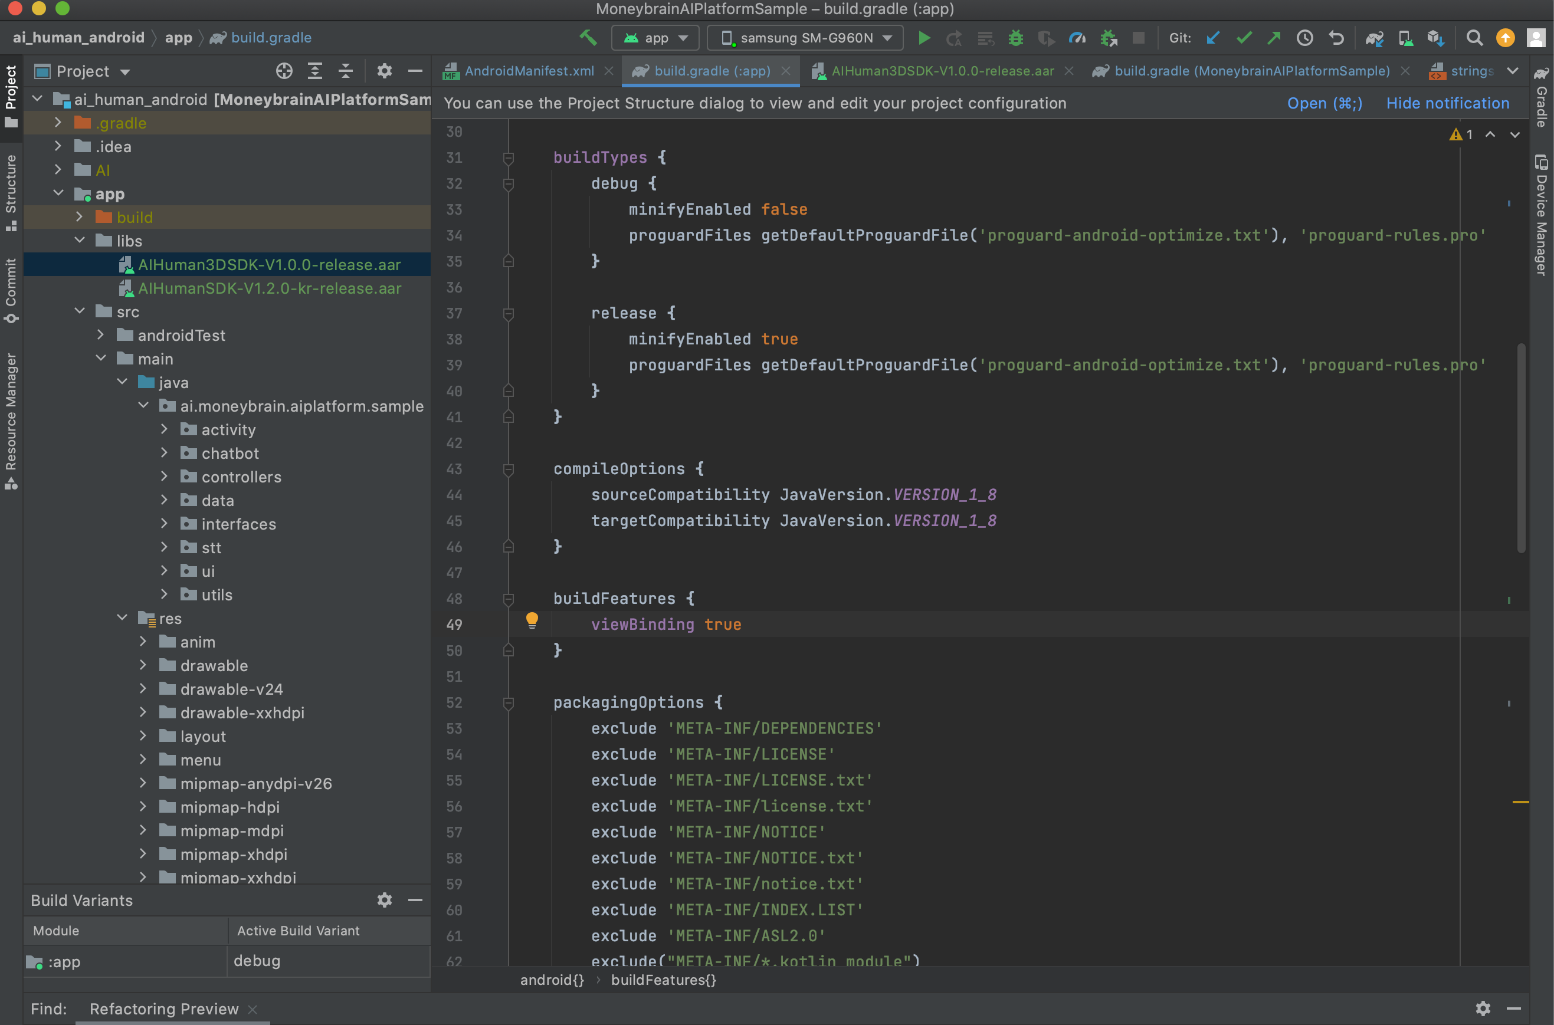Collapse the libs folder
Screen dimensions: 1554x1025
[x=79, y=241]
